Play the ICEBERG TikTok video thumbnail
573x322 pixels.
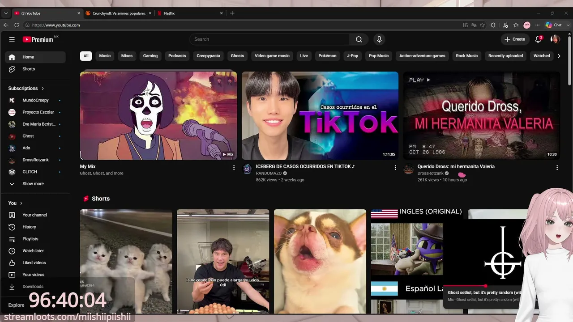(x=320, y=115)
